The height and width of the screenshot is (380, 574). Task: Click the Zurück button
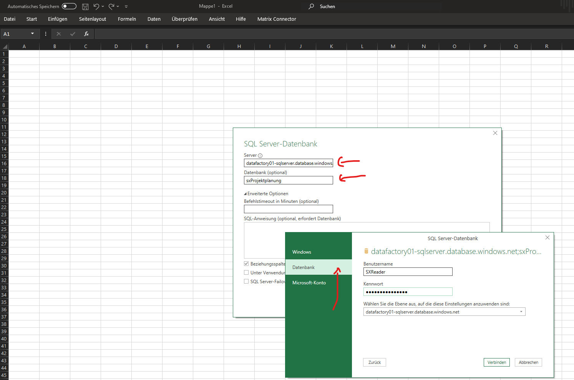click(x=374, y=362)
